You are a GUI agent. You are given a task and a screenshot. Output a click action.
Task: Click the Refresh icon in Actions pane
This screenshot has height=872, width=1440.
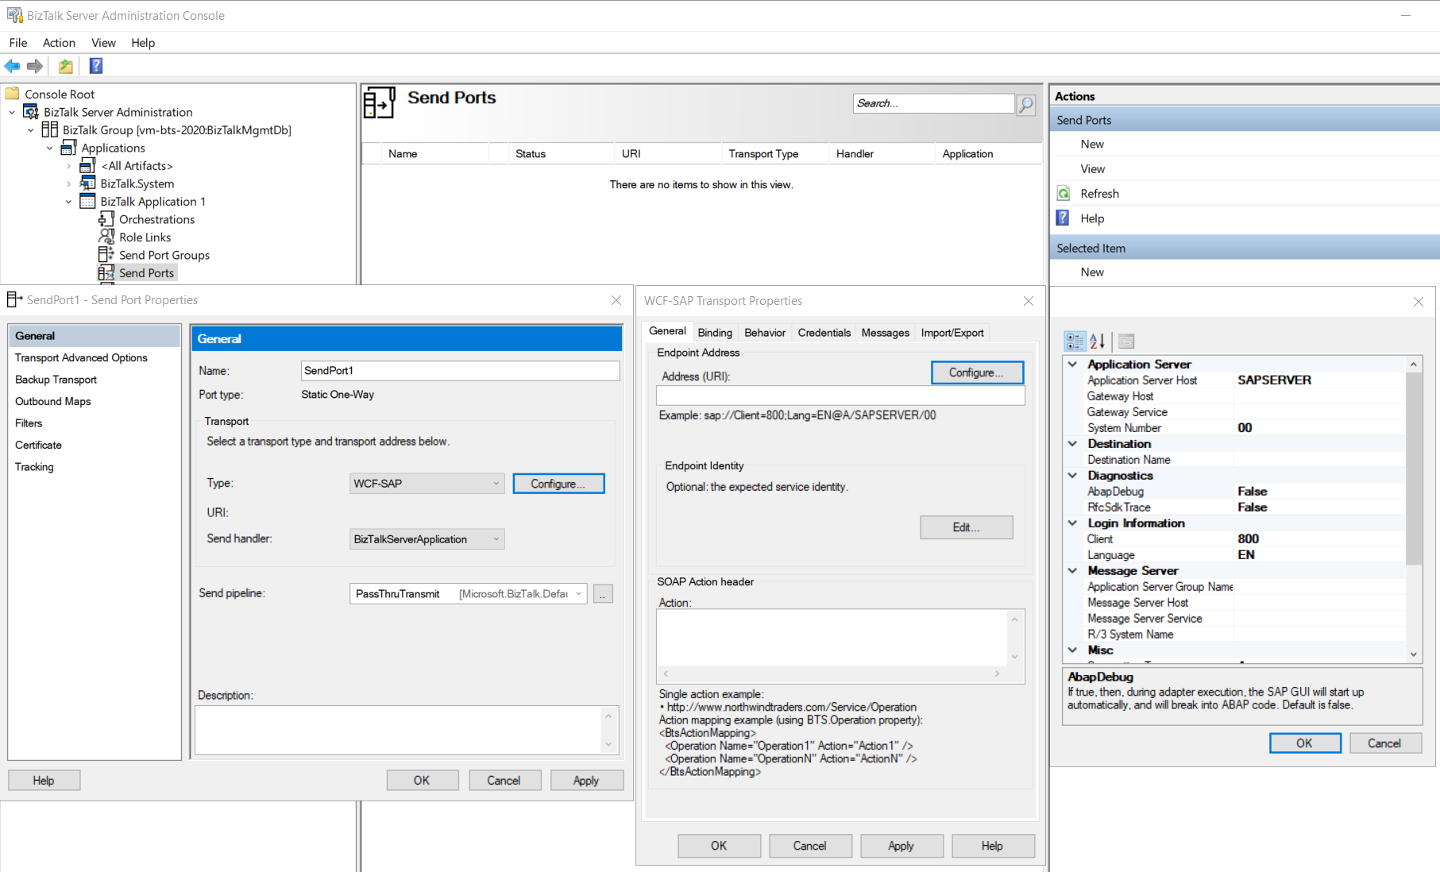click(1064, 193)
